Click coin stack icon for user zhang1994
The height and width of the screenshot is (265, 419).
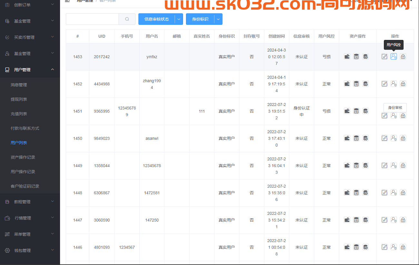pos(356,84)
